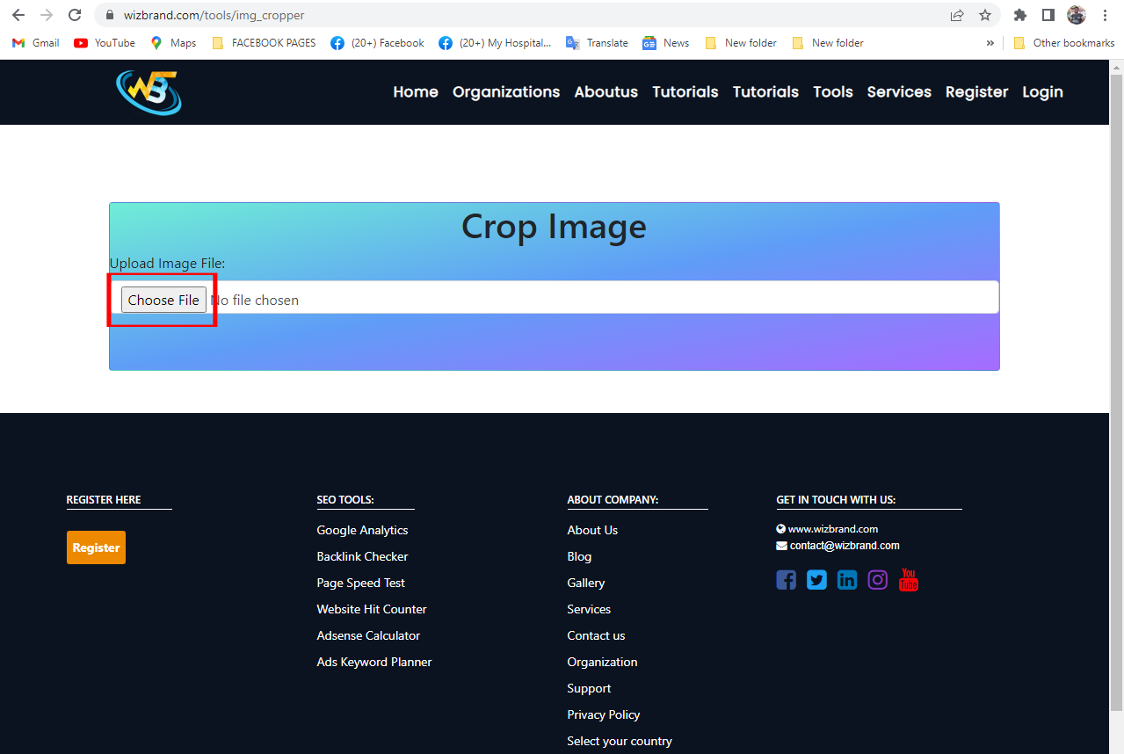Image resolution: width=1124 pixels, height=754 pixels.
Task: Click the Choose File button to upload
Action: coord(163,299)
